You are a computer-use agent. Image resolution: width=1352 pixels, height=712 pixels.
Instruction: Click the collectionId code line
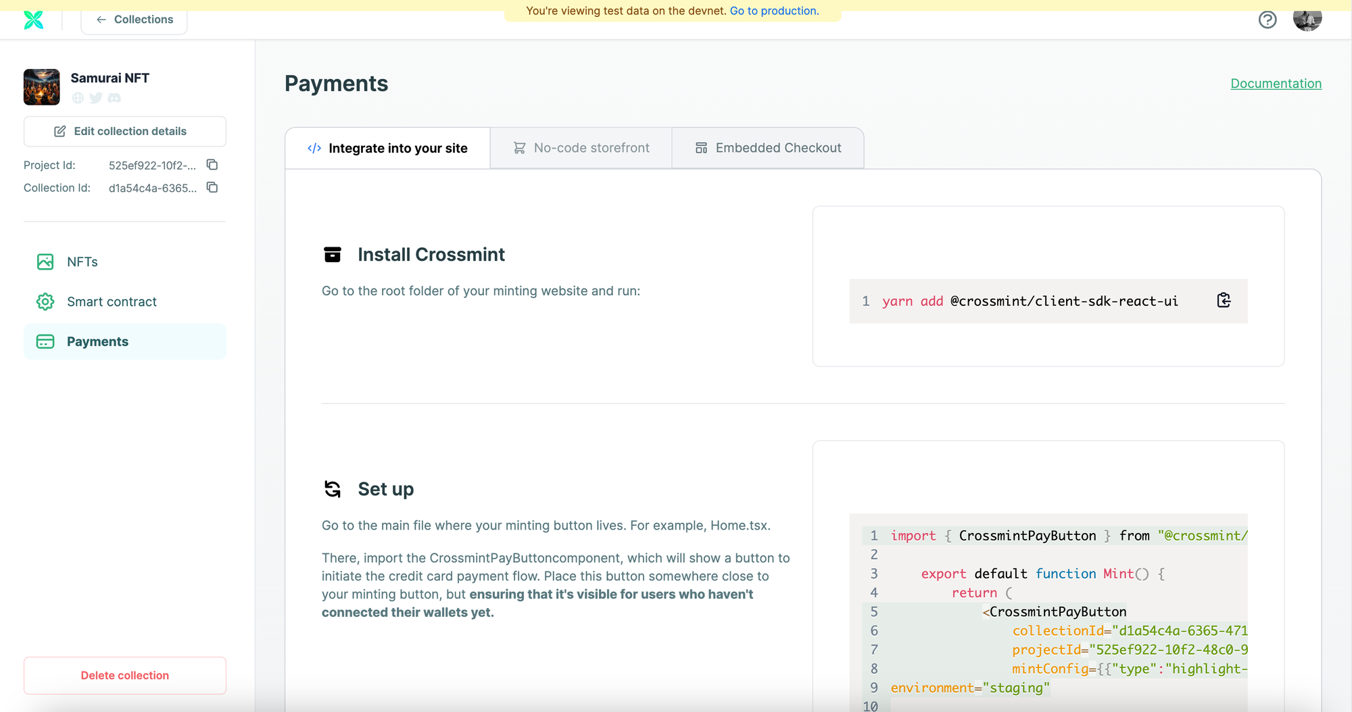[x=1130, y=631]
